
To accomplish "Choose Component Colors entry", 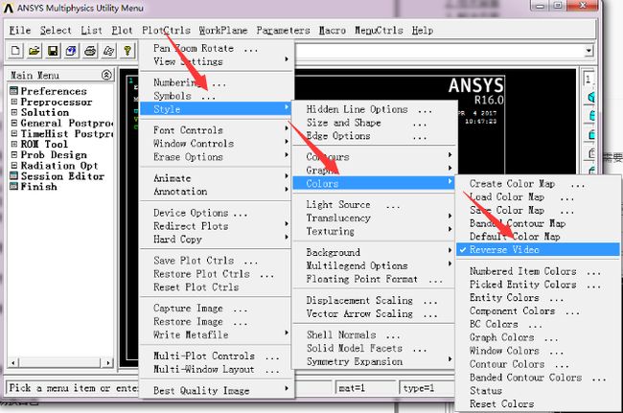I will 538,310.
